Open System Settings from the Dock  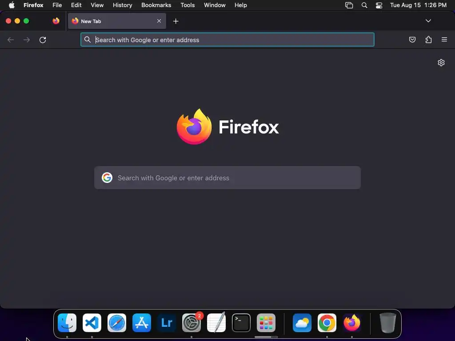click(x=192, y=322)
